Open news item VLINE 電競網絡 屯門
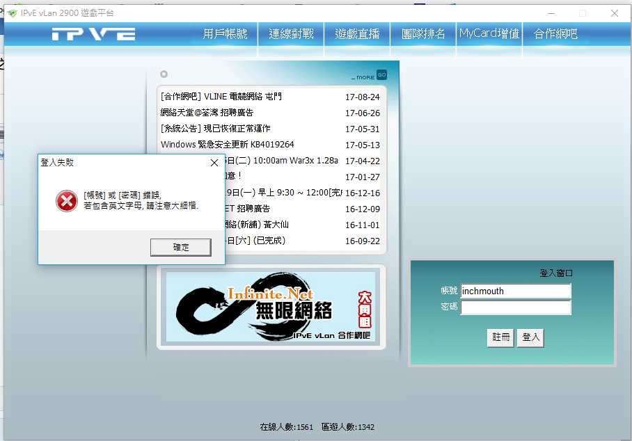The height and width of the screenshot is (441, 632). [x=221, y=97]
